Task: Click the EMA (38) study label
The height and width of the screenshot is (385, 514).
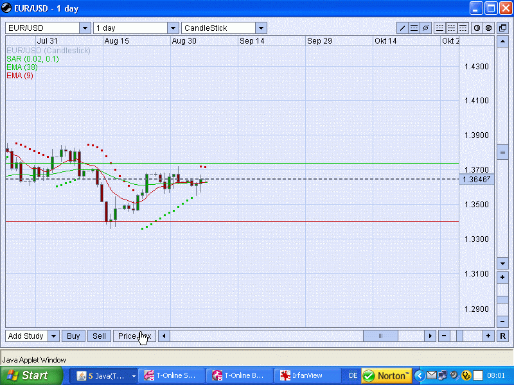Action: [x=22, y=67]
